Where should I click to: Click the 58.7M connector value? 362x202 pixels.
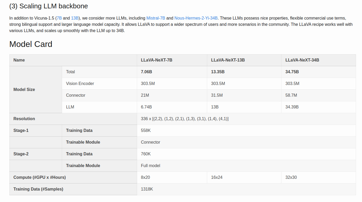(291, 95)
